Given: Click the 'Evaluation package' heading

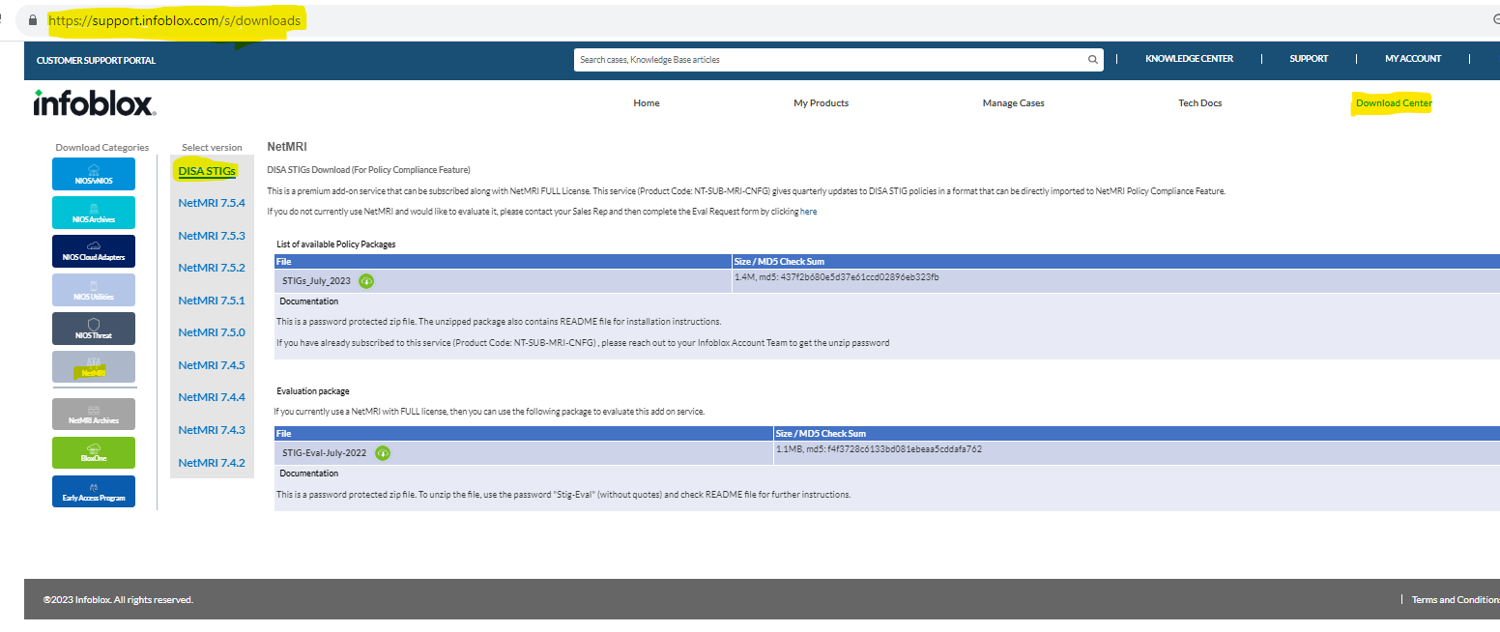Looking at the screenshot, I should [313, 391].
